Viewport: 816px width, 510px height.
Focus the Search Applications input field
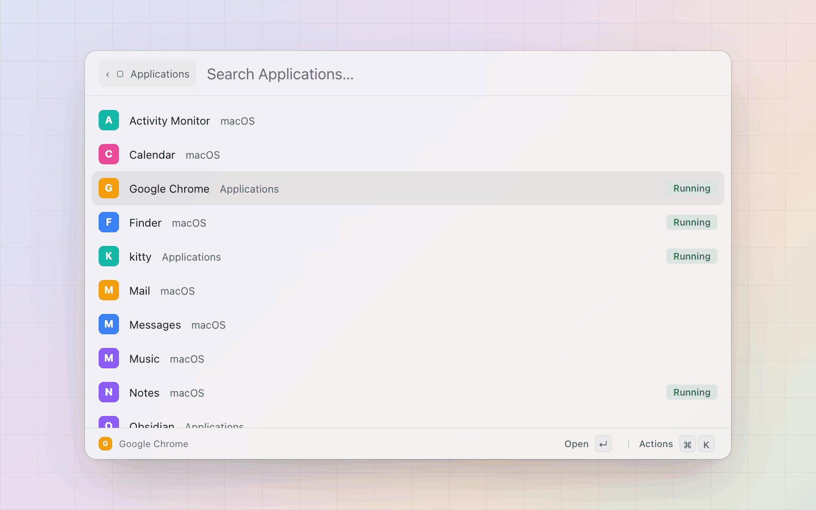pyautogui.click(x=462, y=74)
